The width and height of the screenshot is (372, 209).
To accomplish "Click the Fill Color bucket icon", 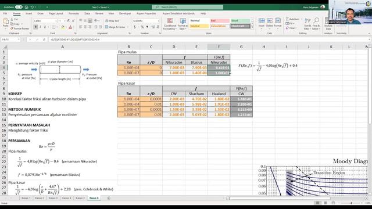I will tap(63, 27).
